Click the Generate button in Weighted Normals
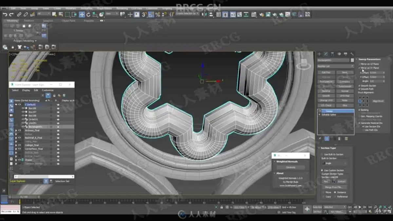The height and width of the screenshot is (221, 393). pyautogui.click(x=290, y=167)
